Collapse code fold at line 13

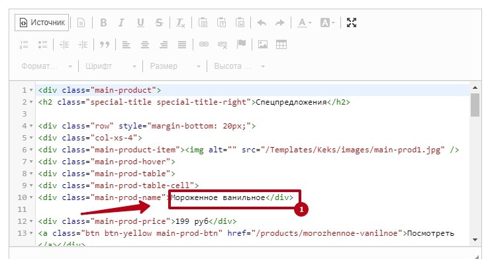[31, 233]
